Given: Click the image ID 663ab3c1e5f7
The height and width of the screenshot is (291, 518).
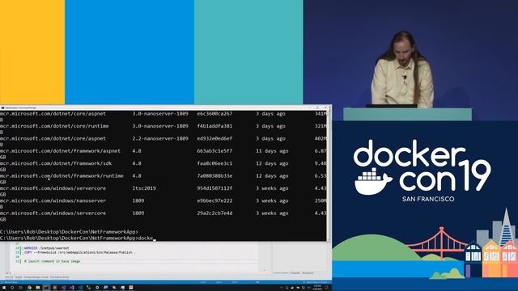Looking at the screenshot, I should [214, 151].
